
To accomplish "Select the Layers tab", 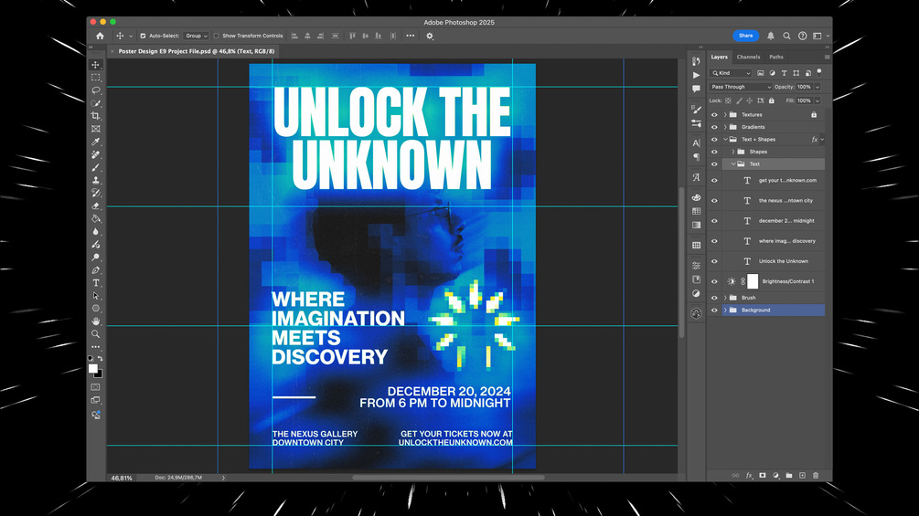I will click(x=719, y=57).
